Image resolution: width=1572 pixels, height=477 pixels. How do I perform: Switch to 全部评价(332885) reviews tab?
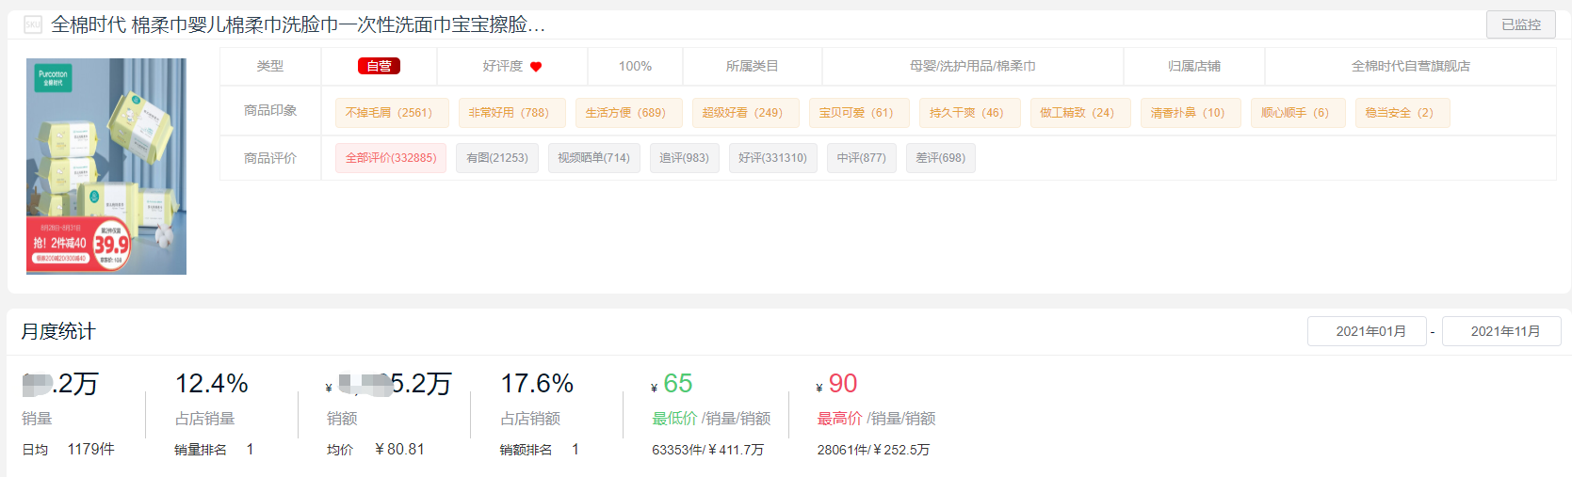391,158
